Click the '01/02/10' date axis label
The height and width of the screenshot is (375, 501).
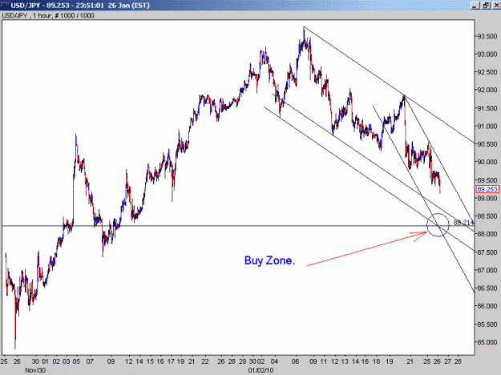coord(261,370)
